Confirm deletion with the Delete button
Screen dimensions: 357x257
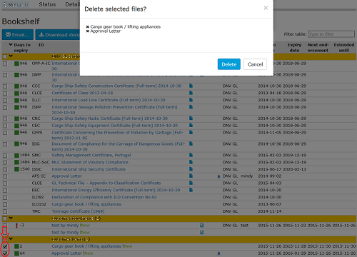coord(229,64)
